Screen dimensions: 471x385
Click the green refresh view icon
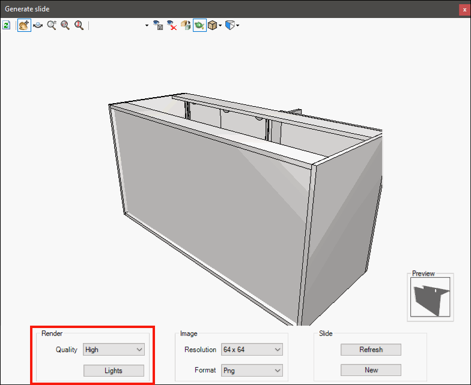pos(6,25)
